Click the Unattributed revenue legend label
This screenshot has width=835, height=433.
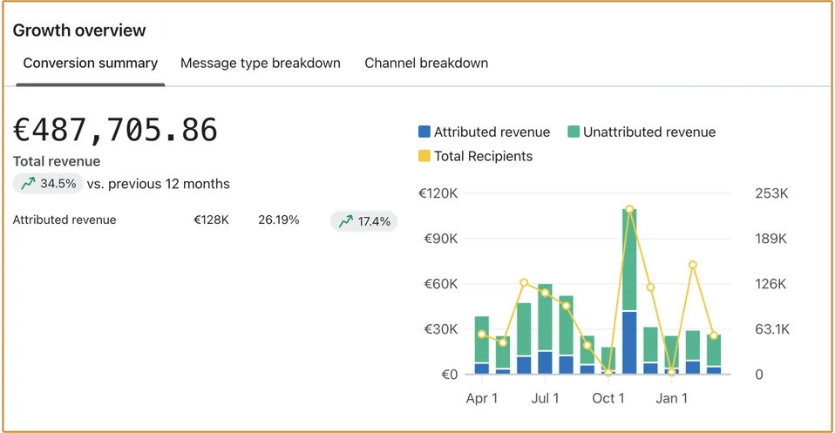click(x=649, y=132)
